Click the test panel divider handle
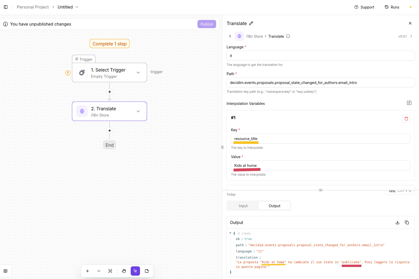The height and width of the screenshot is (279, 419). pos(321,190)
